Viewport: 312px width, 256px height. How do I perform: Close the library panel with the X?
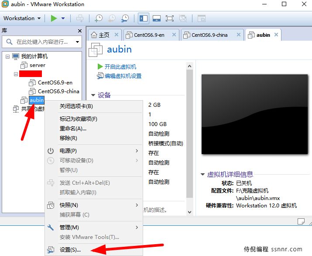(80, 31)
